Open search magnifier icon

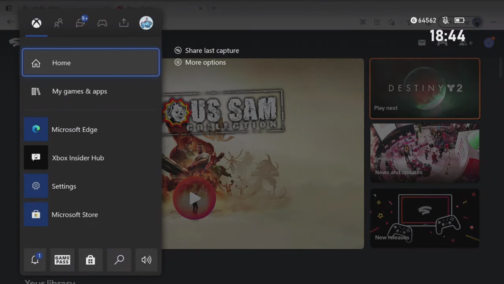pyautogui.click(x=119, y=260)
